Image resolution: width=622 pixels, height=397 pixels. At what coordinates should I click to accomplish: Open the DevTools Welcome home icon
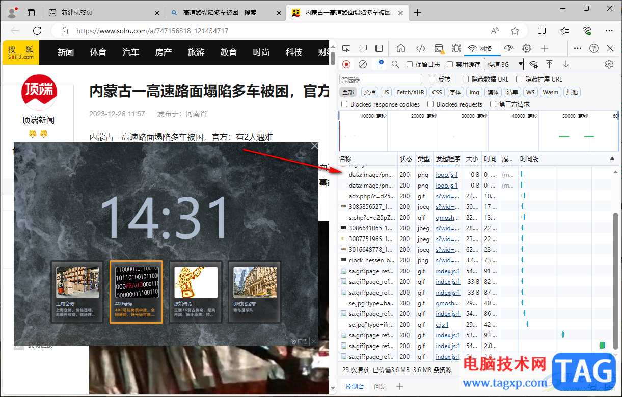click(x=401, y=48)
